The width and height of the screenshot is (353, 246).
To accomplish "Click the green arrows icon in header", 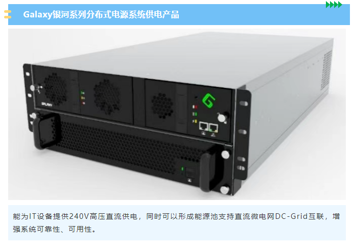I will (334, 5).
